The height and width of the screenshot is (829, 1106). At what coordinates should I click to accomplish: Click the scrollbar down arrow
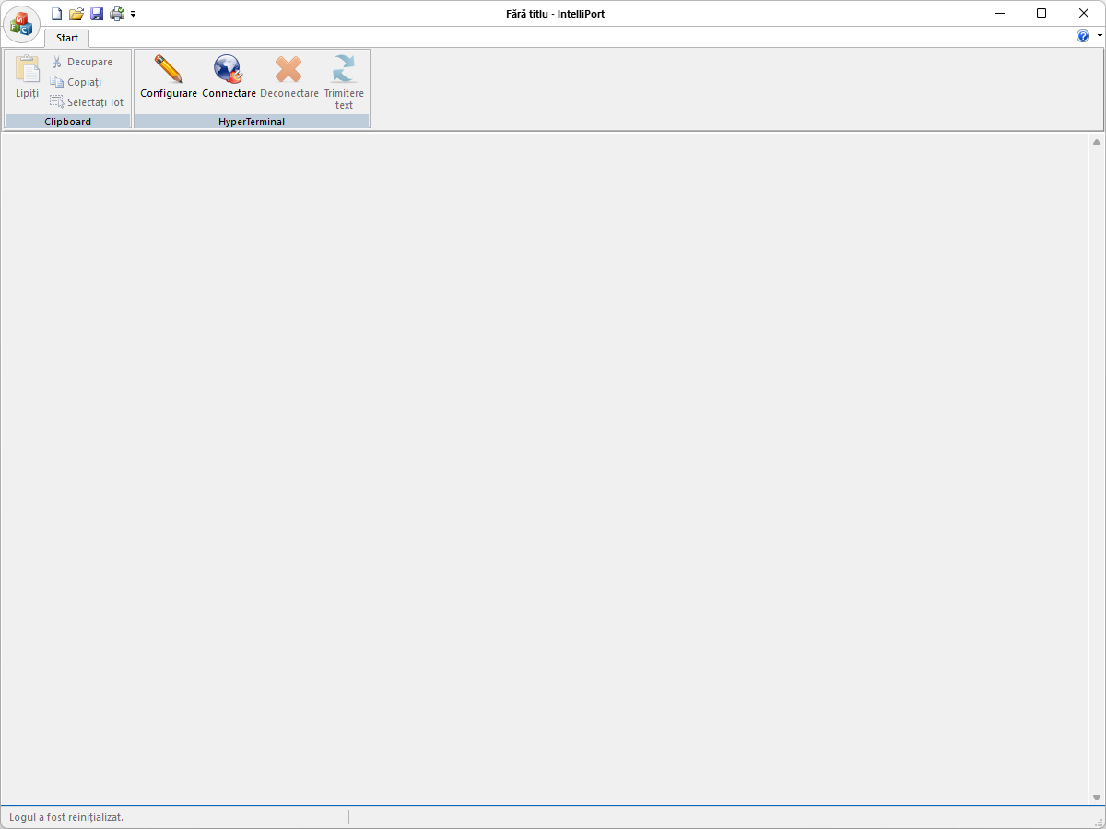[1097, 797]
